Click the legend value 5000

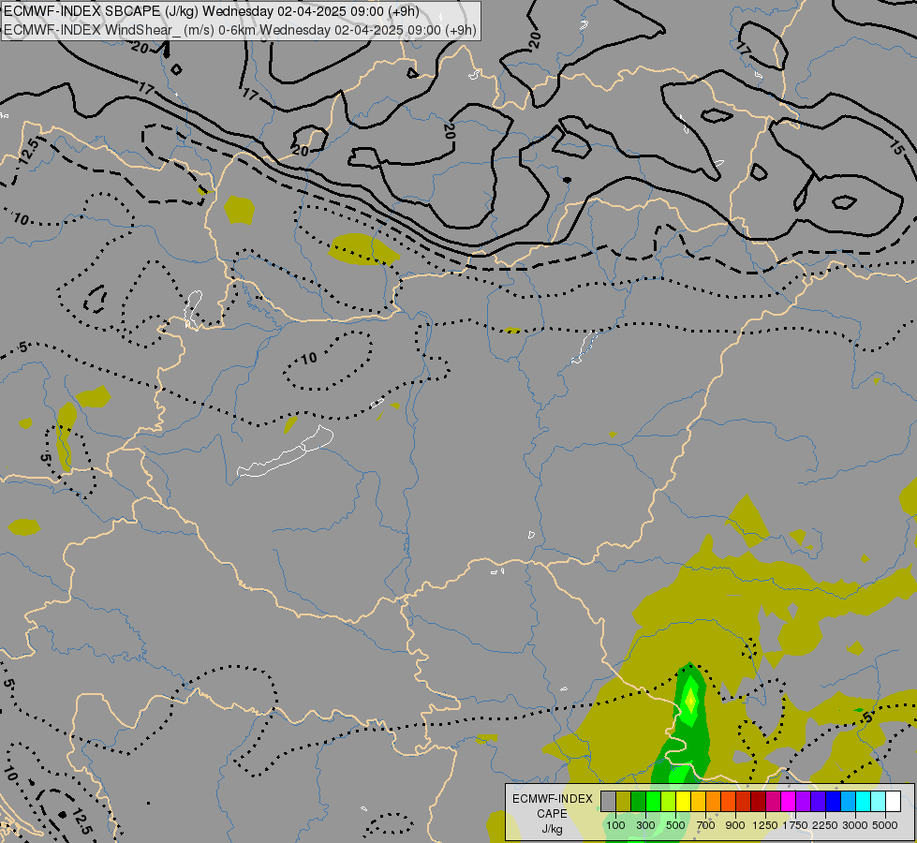(x=885, y=825)
